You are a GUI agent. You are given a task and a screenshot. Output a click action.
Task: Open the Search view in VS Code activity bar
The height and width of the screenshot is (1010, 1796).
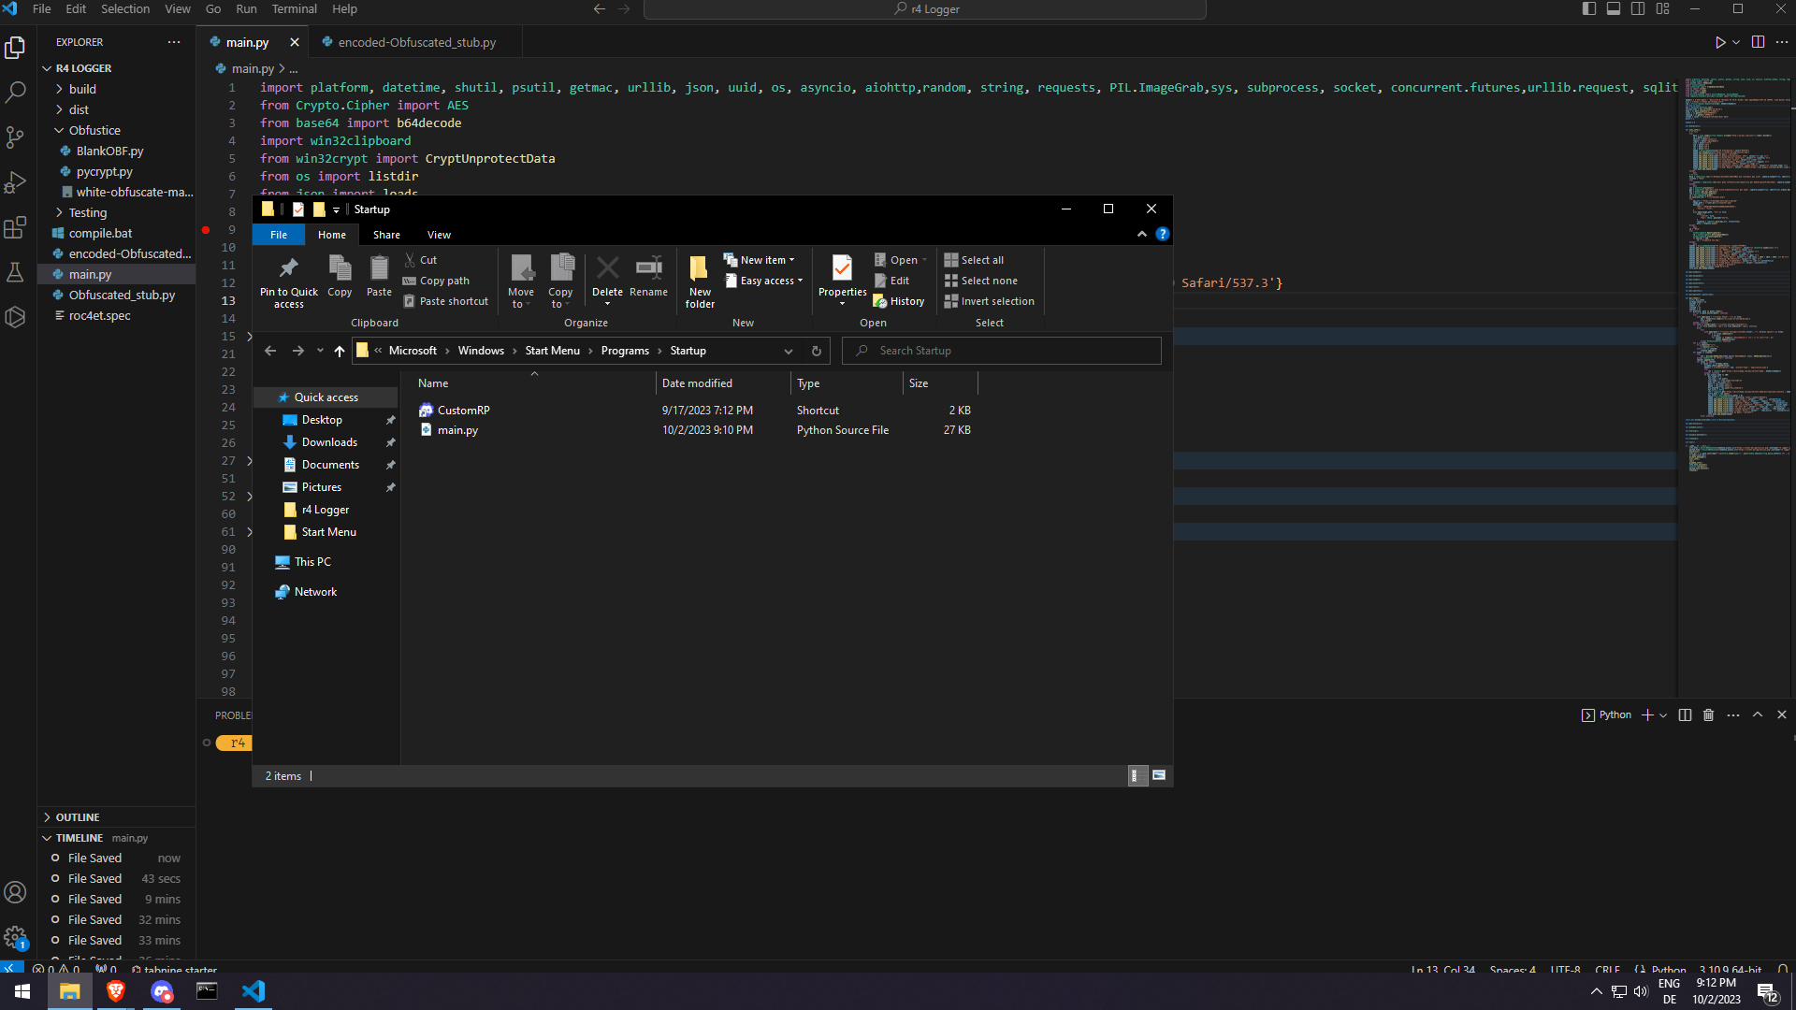tap(15, 93)
